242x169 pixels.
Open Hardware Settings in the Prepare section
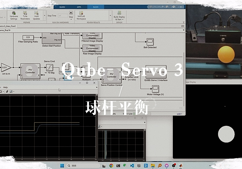click(14, 15)
